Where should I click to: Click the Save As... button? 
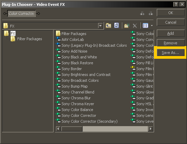(x=171, y=53)
